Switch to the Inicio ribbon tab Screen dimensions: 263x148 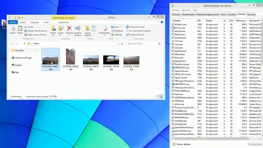[x=23, y=22]
